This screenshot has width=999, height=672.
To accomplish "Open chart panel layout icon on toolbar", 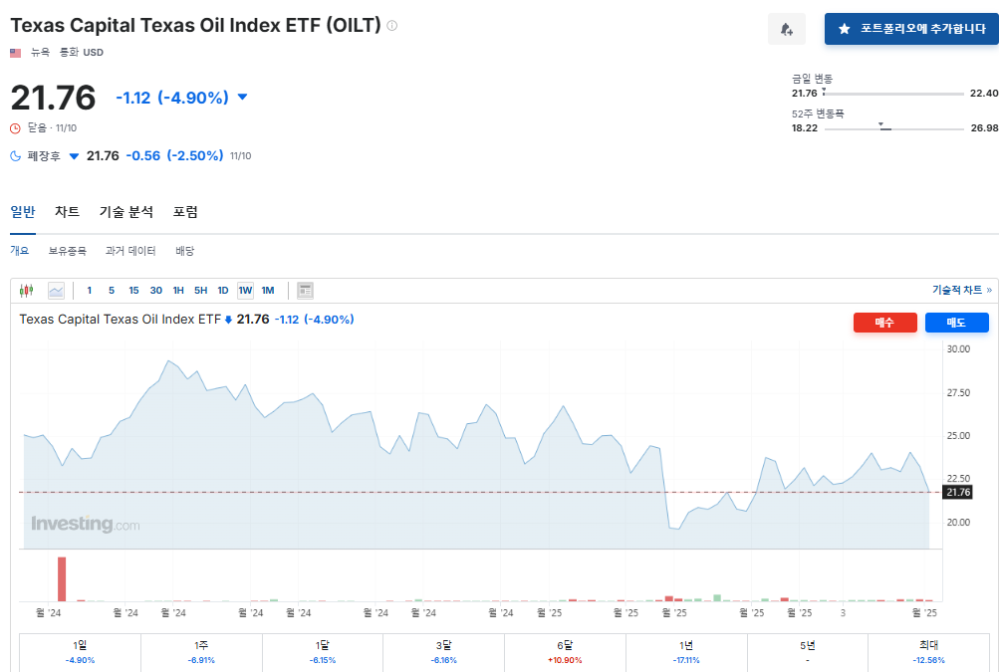I will pos(304,290).
